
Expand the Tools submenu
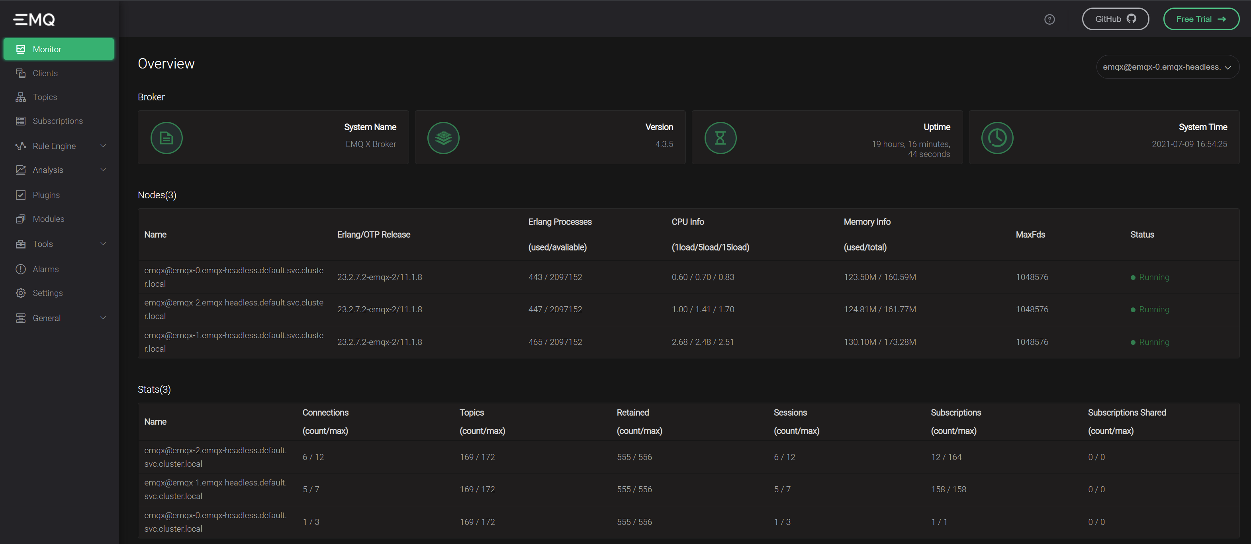pyautogui.click(x=103, y=244)
